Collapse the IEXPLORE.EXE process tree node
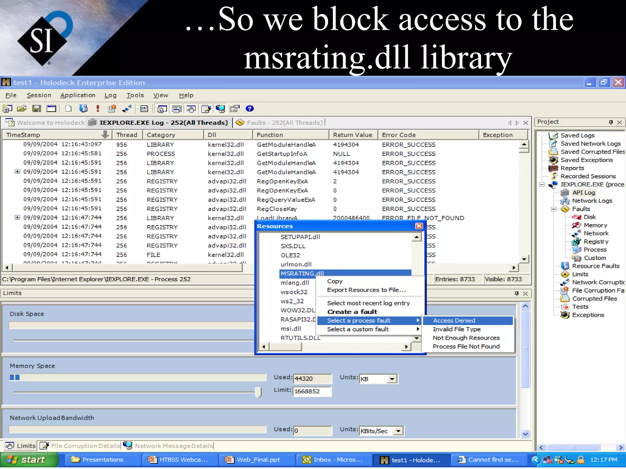 point(542,184)
